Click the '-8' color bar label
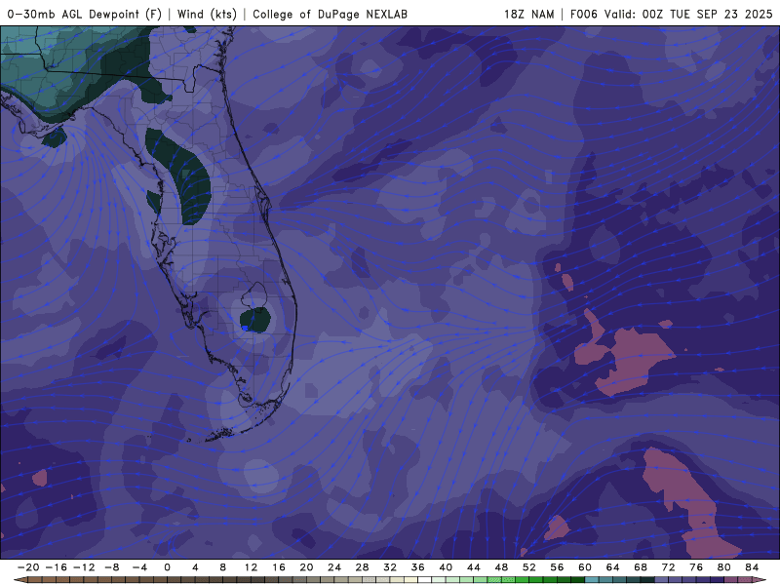 (112, 567)
